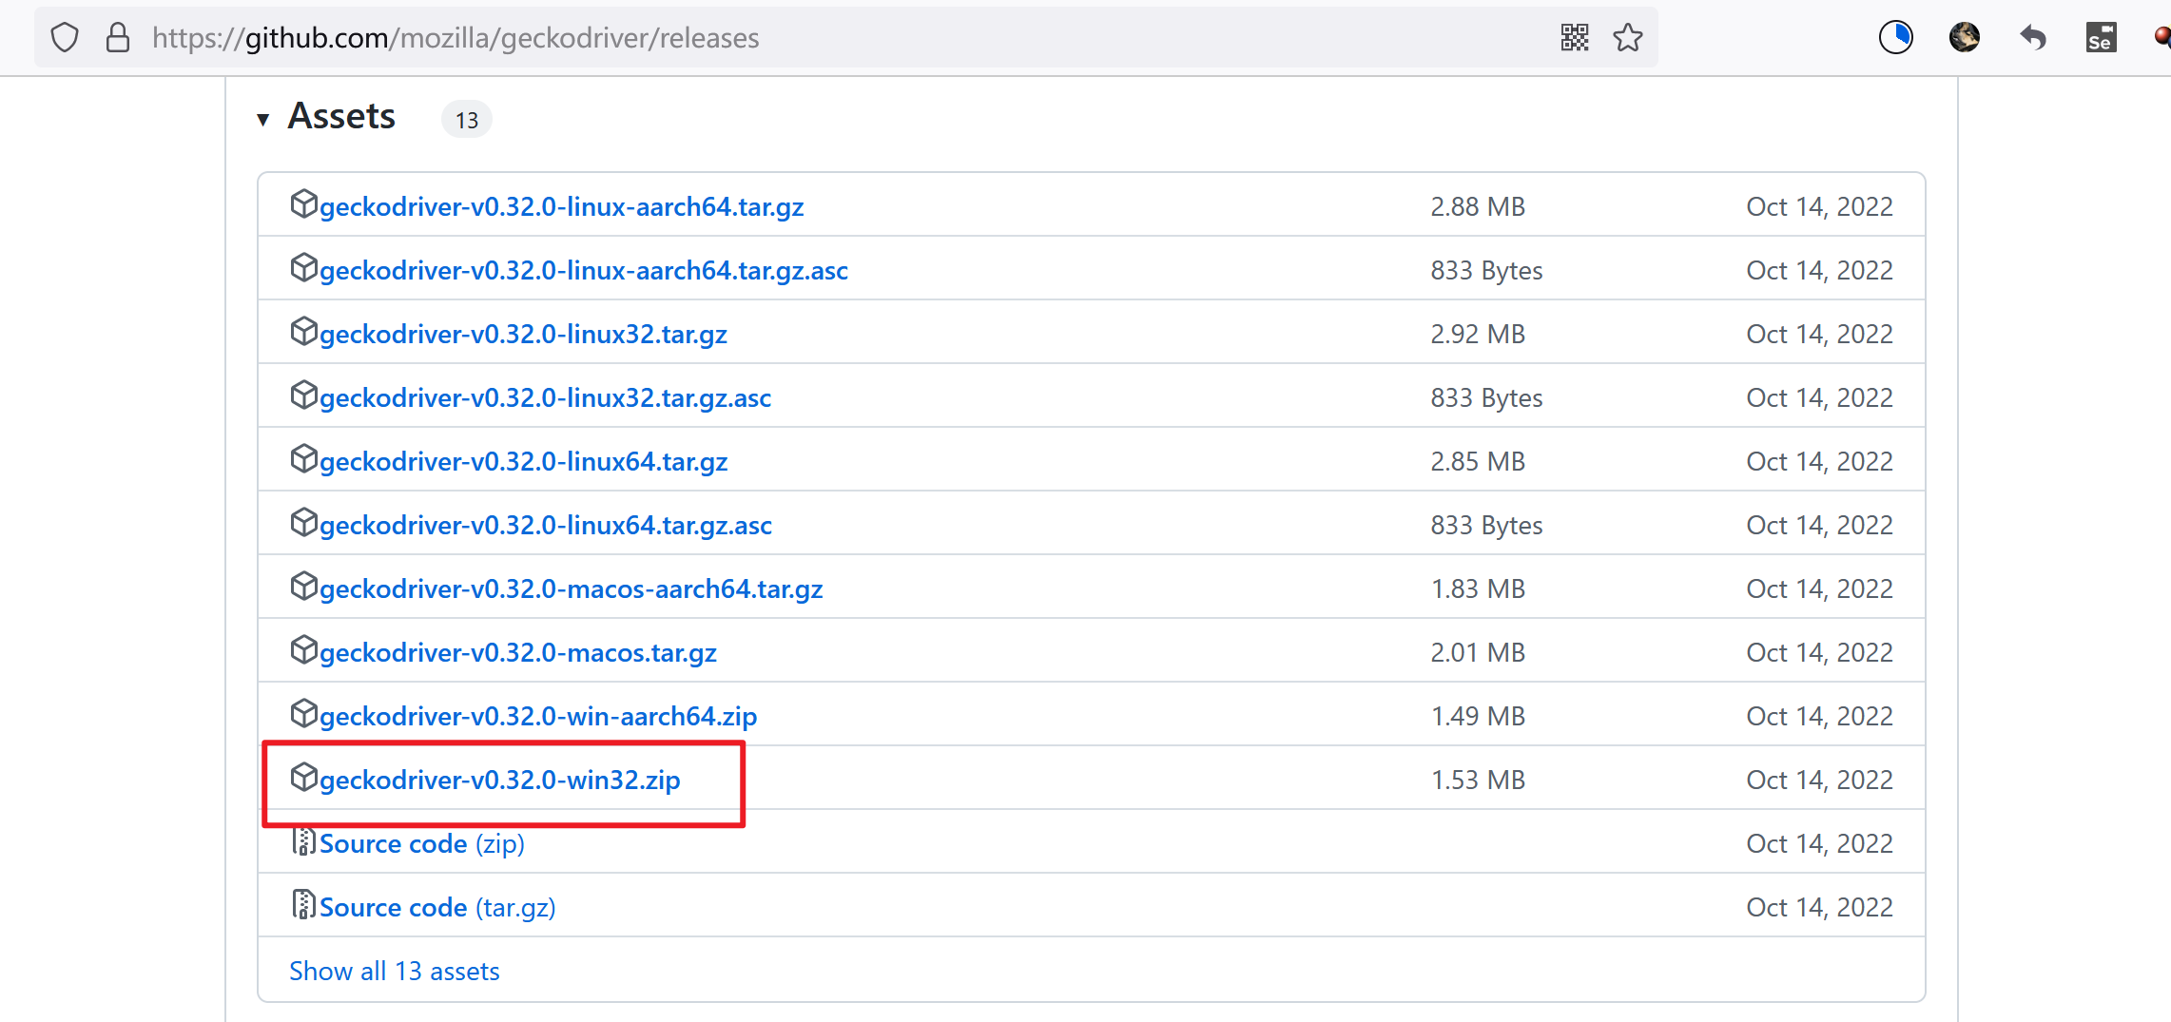Download geckodriver-v0.32.0-linux32.tar.gz
Screen dimensions: 2171x1022
point(523,334)
